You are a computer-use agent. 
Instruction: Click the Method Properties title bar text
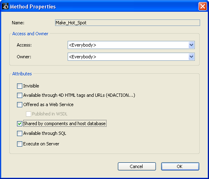(x=33, y=6)
